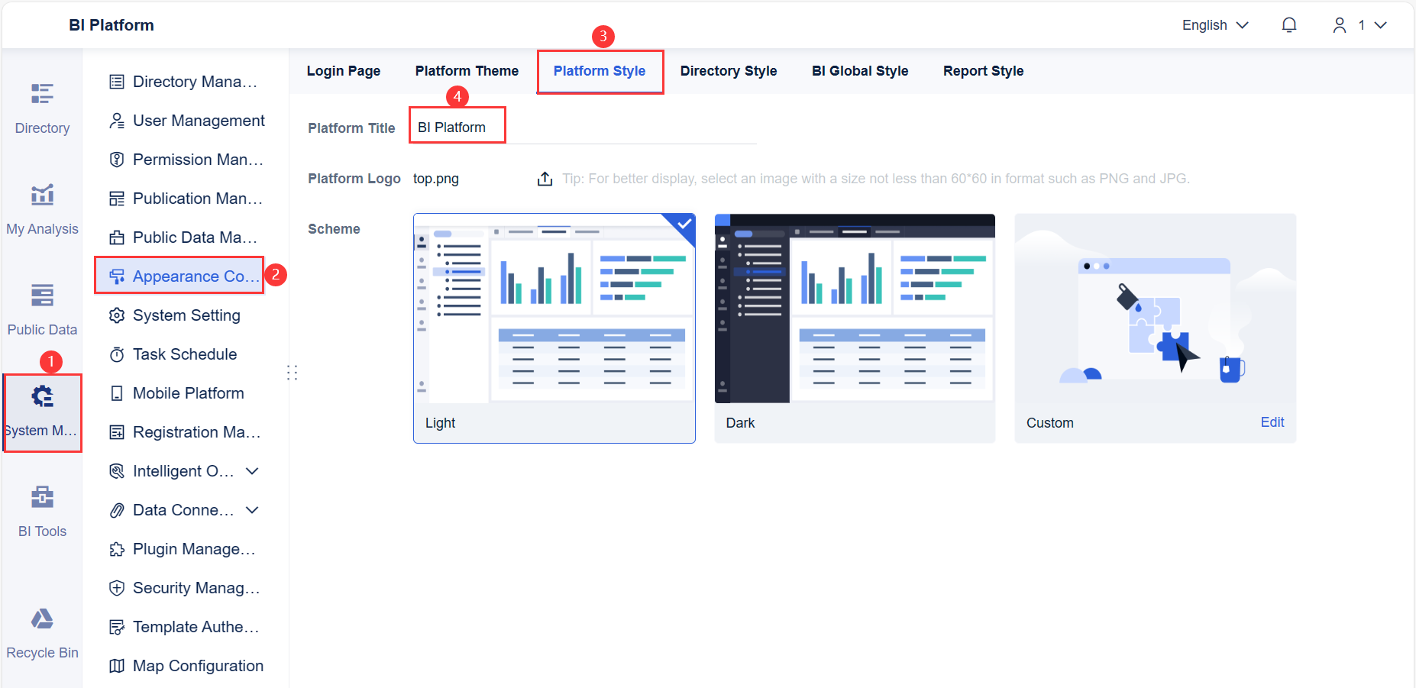Open Permission Management menu entry
The width and height of the screenshot is (1416, 688).
[x=186, y=160]
